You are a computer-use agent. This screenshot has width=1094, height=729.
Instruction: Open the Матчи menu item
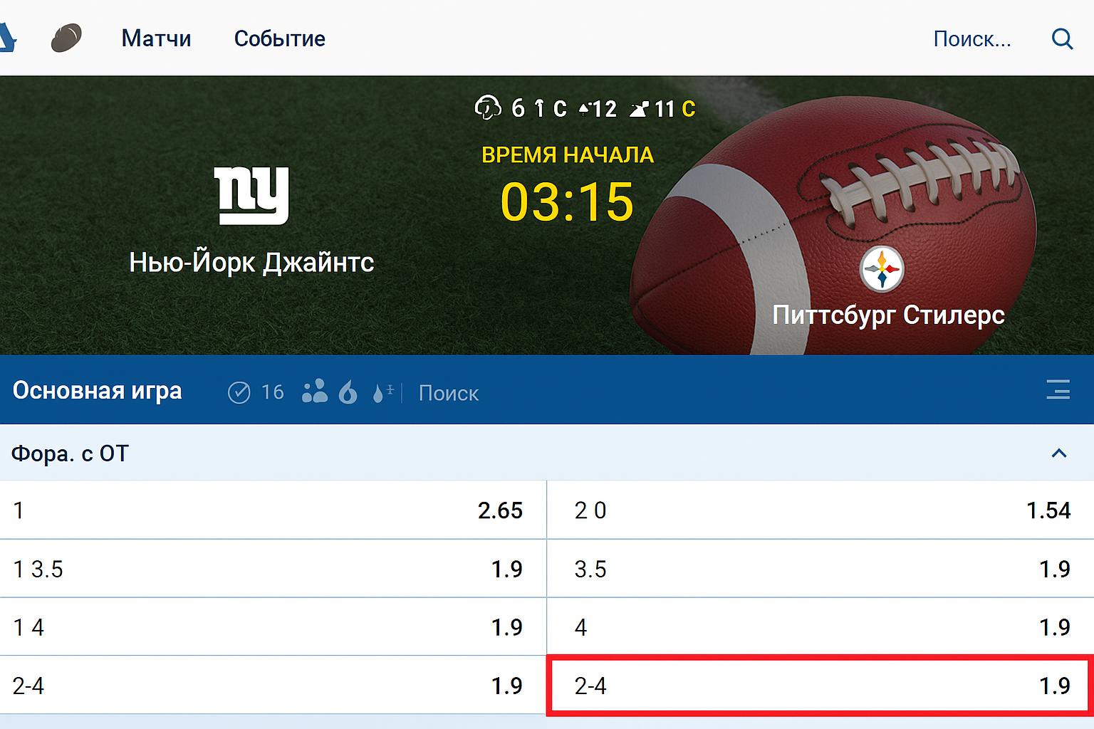[156, 38]
